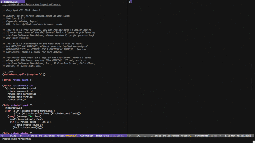The width and height of the screenshot is (255, 143).
Task: Click the if >= rotate-count line
Action: tap(30, 122)
